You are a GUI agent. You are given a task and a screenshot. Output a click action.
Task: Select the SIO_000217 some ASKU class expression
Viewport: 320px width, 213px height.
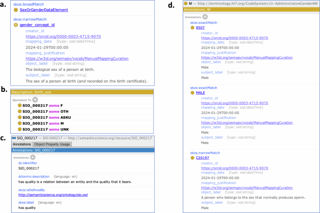[44, 117]
